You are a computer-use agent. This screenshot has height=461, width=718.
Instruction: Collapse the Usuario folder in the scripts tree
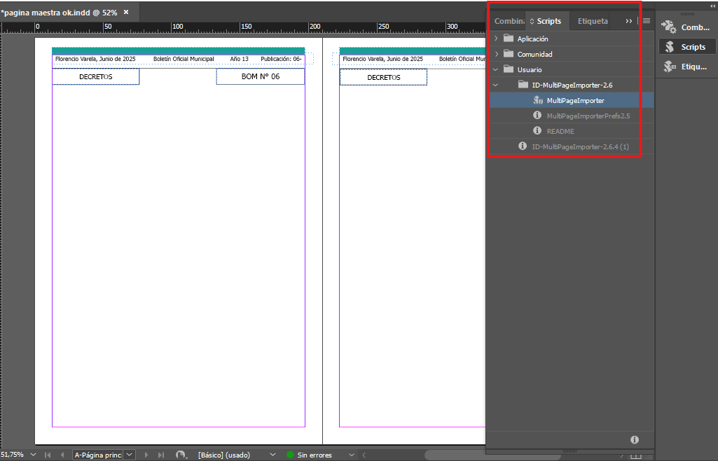[x=495, y=69]
